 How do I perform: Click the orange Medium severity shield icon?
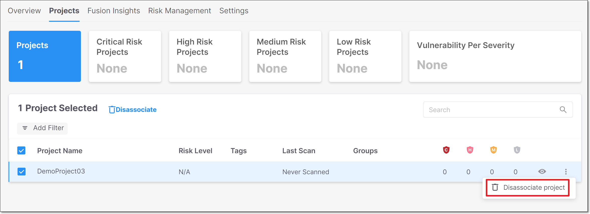tap(493, 150)
